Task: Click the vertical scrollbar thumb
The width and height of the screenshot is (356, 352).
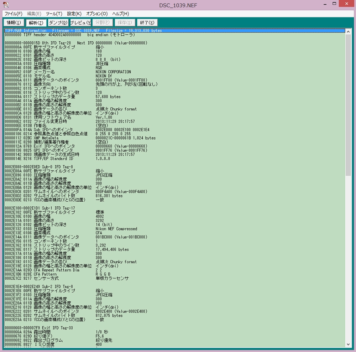Action: pos(348,105)
